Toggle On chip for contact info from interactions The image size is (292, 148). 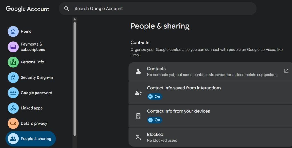tap(155, 97)
